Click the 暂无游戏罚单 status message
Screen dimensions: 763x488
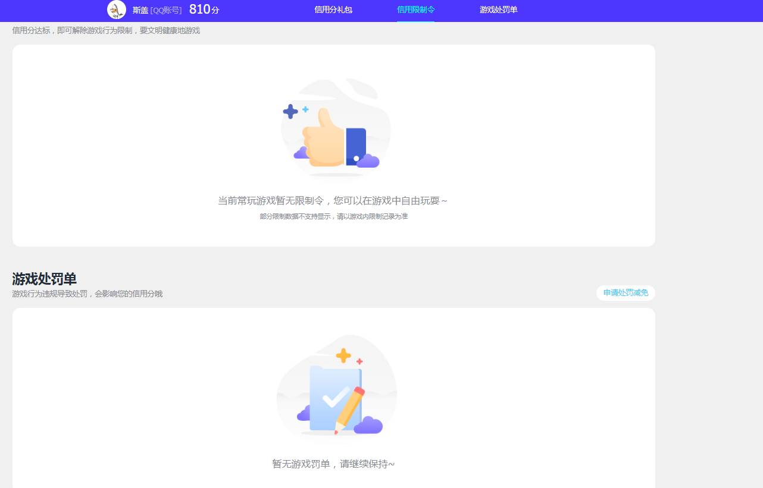(334, 464)
